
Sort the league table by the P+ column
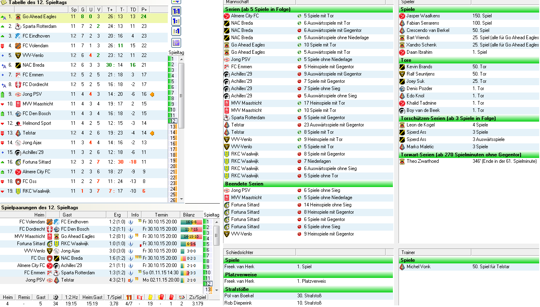(144, 10)
